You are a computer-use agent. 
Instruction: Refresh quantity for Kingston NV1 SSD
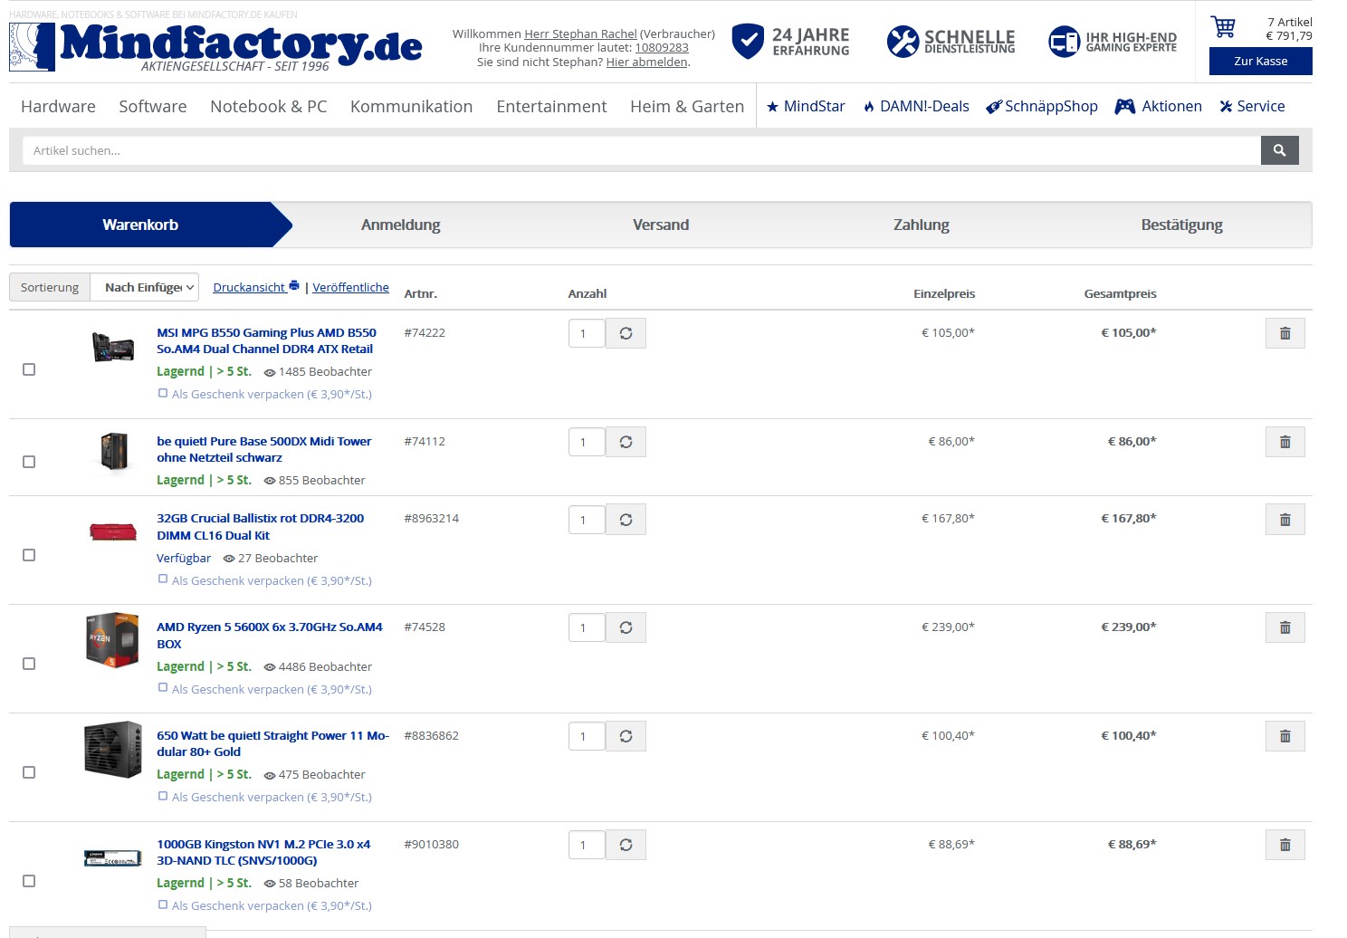click(x=626, y=845)
